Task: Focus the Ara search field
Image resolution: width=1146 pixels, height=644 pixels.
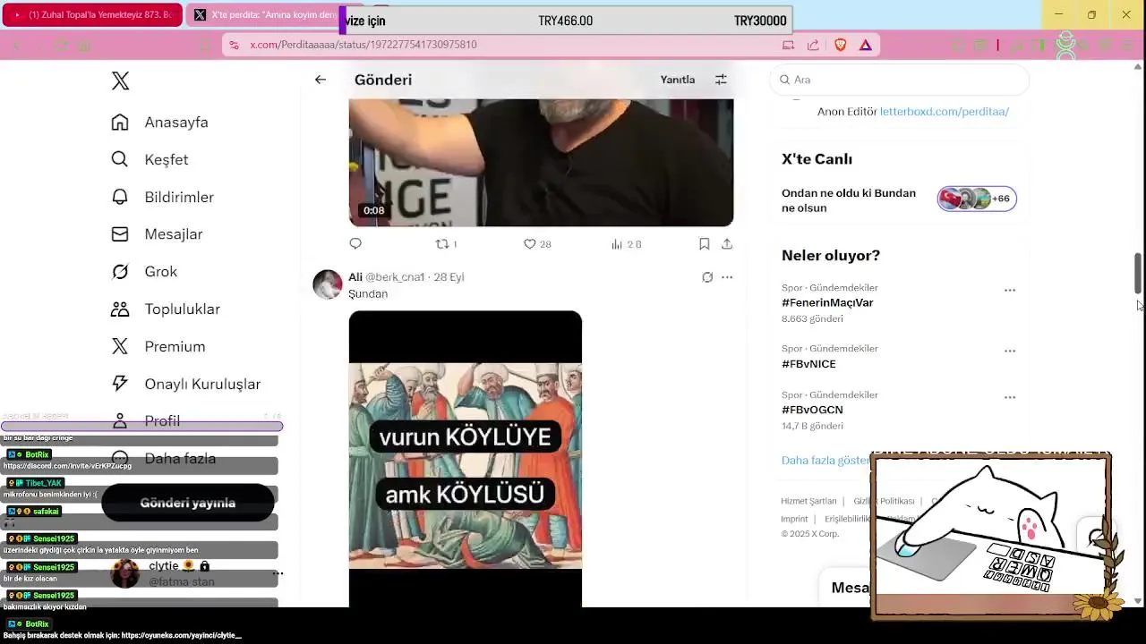Action: point(899,80)
